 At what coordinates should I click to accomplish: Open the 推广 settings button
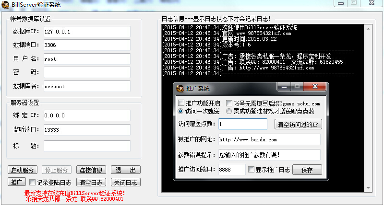(x=16, y=182)
